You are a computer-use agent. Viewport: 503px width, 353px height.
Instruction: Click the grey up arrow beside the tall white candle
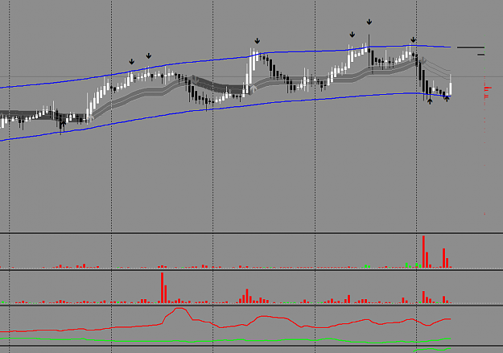pyautogui.click(x=254, y=88)
